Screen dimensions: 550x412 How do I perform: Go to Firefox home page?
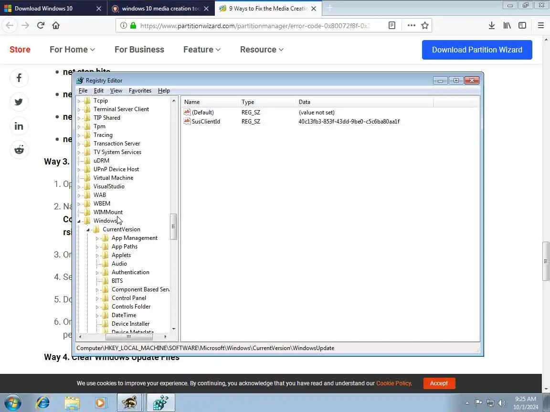(56, 25)
